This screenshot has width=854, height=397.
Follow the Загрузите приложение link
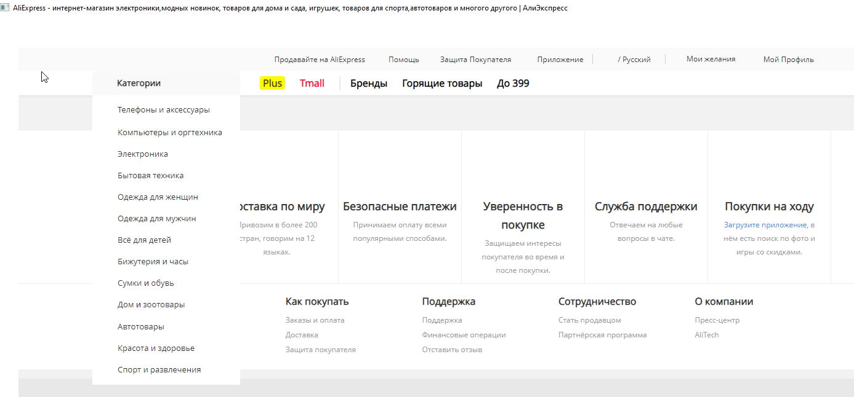tap(765, 225)
